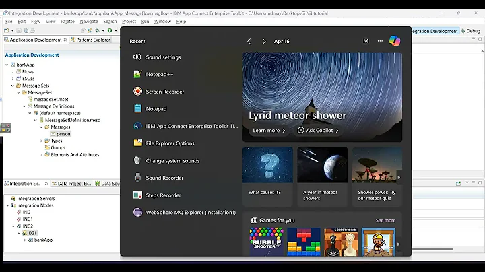Image resolution: width=485 pixels, height=272 pixels.
Task: Click Learn more on Lyrid meteor shower
Action: (x=269, y=131)
